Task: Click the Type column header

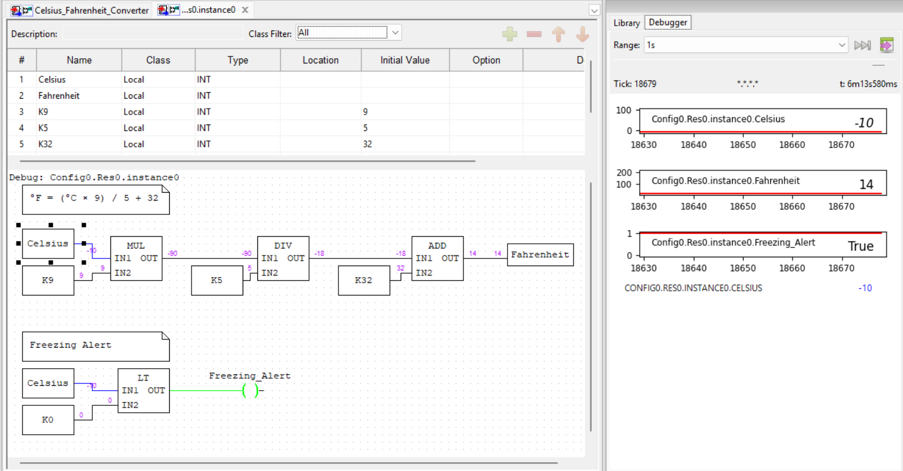Action: (x=238, y=60)
